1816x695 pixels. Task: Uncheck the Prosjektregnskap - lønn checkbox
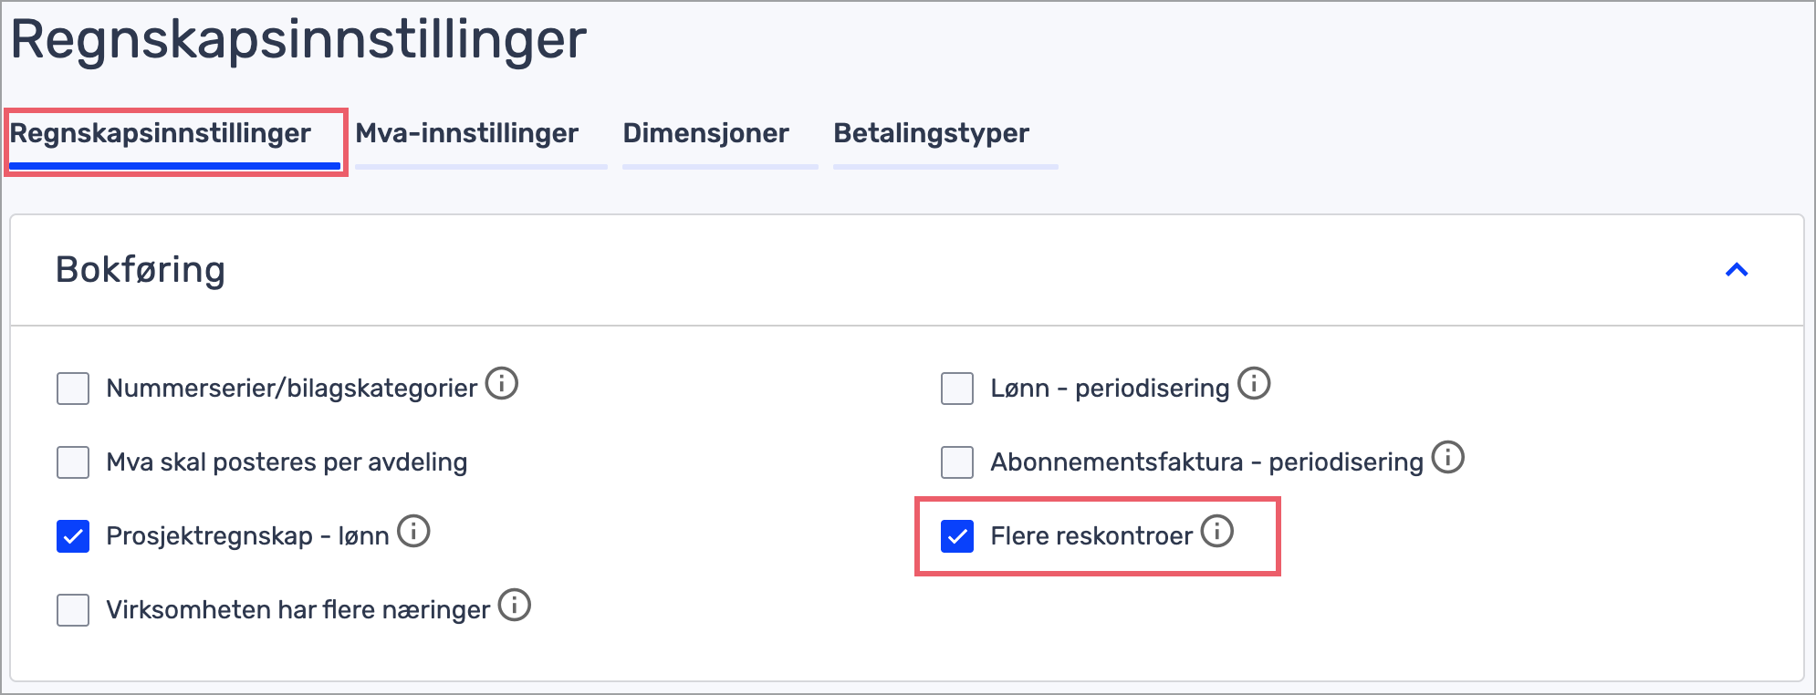pyautogui.click(x=73, y=536)
